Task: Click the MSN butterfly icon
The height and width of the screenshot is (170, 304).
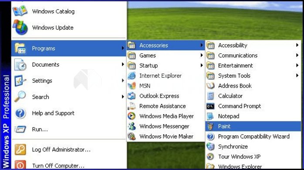Action: (x=132, y=86)
